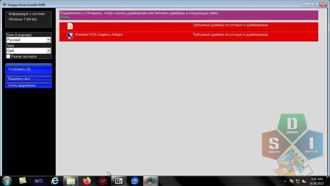The height and width of the screenshot is (186, 330).
Task: Open the purple infinity app in taskbar
Action: [39, 181]
